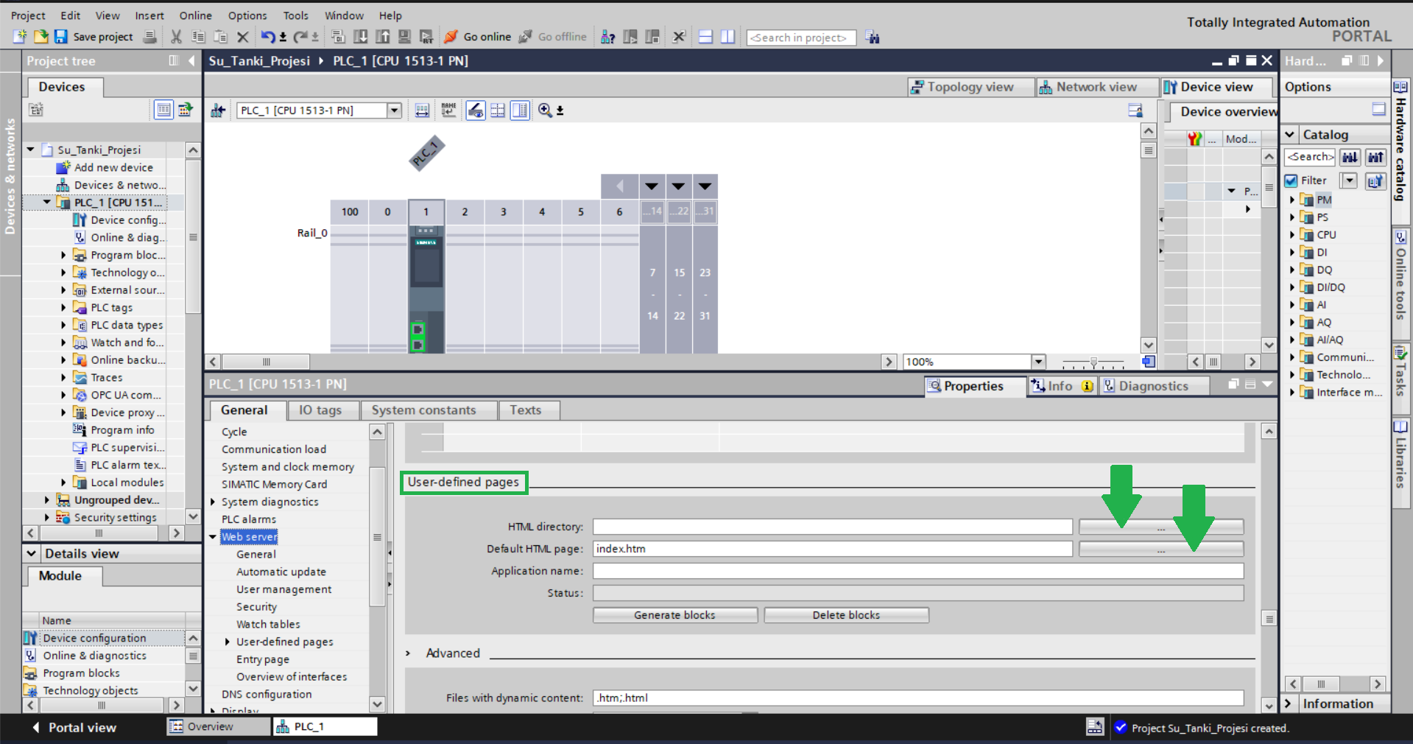Click the device view zoom slider

[1093, 362]
